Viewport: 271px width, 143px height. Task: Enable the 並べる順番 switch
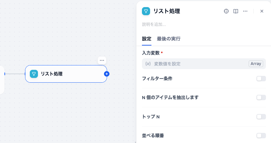(261, 136)
